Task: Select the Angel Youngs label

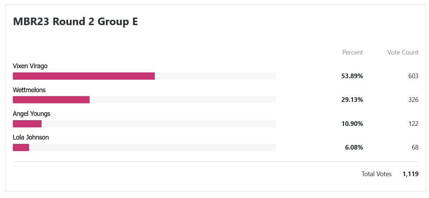Action: [x=32, y=114]
